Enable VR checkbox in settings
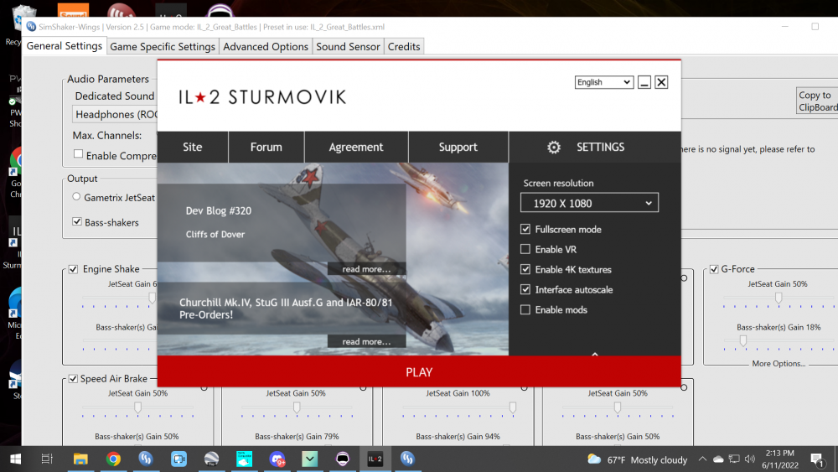Screen dimensions: 838x472 (x=525, y=249)
